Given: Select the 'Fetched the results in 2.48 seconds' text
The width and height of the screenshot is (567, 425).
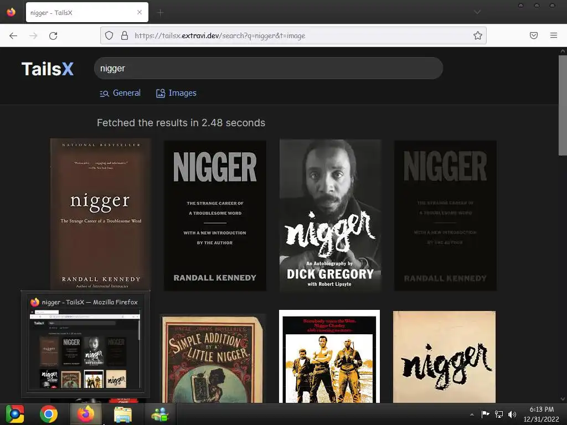Looking at the screenshot, I should 181,123.
